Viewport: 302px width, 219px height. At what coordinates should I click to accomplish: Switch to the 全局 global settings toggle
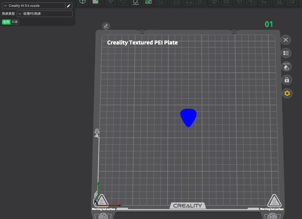point(6,22)
